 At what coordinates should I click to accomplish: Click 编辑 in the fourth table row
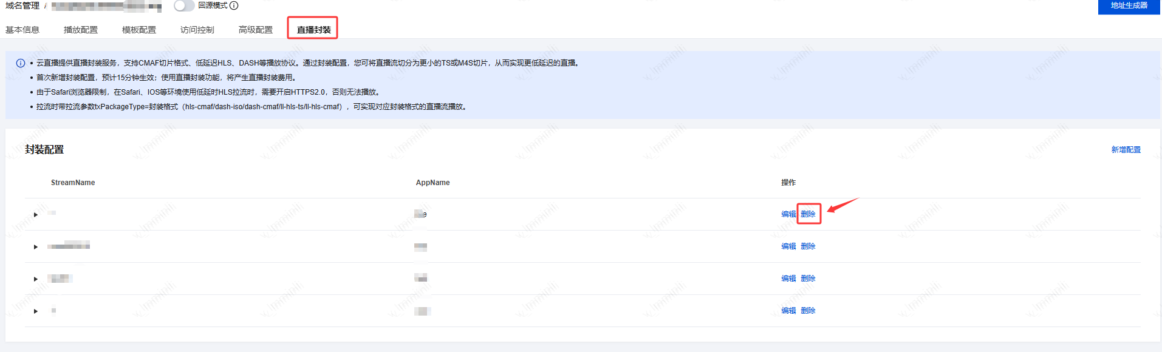(788, 311)
